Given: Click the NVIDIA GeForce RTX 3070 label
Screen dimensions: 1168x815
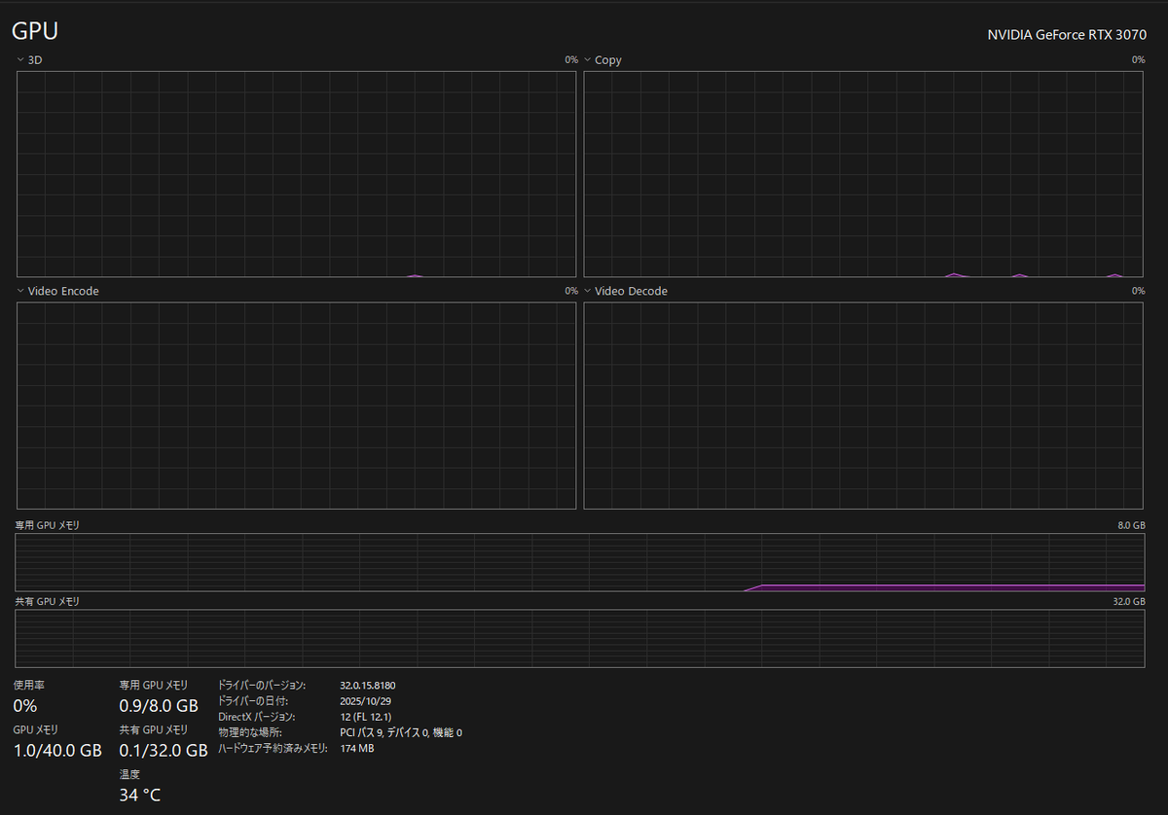Looking at the screenshot, I should point(1067,34).
